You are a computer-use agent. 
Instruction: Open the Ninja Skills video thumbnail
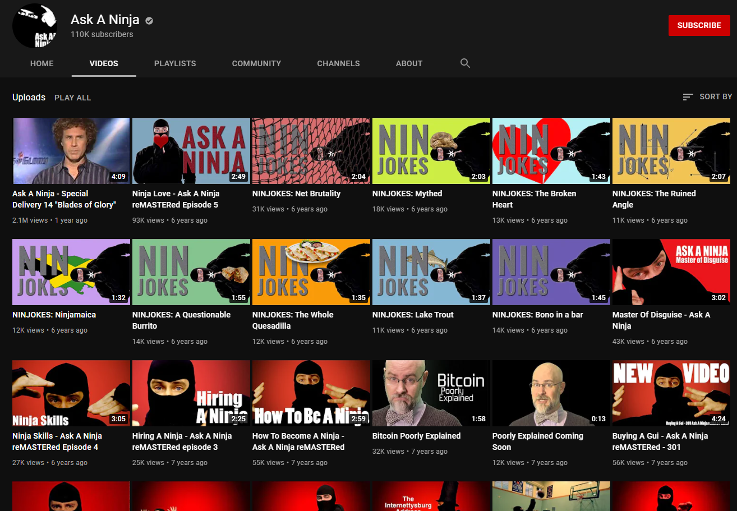coord(71,393)
